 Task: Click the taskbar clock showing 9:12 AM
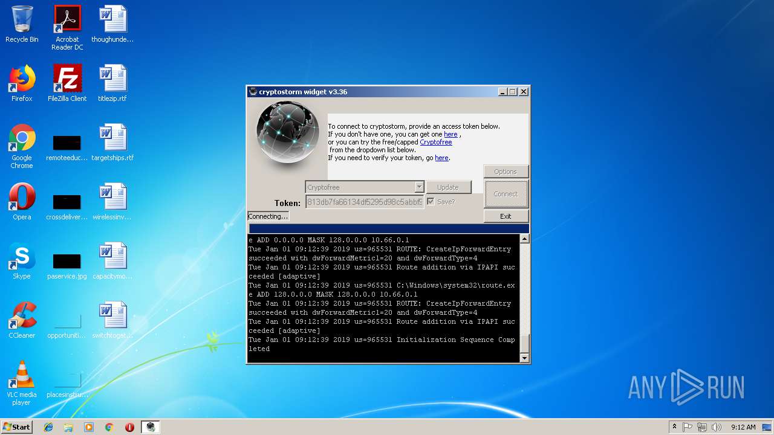click(x=743, y=427)
